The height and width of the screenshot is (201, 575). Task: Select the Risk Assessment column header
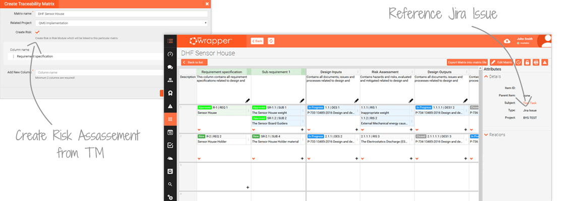385,72
